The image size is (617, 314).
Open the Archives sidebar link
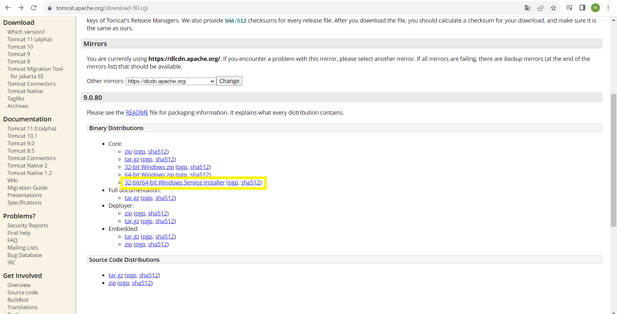18,106
